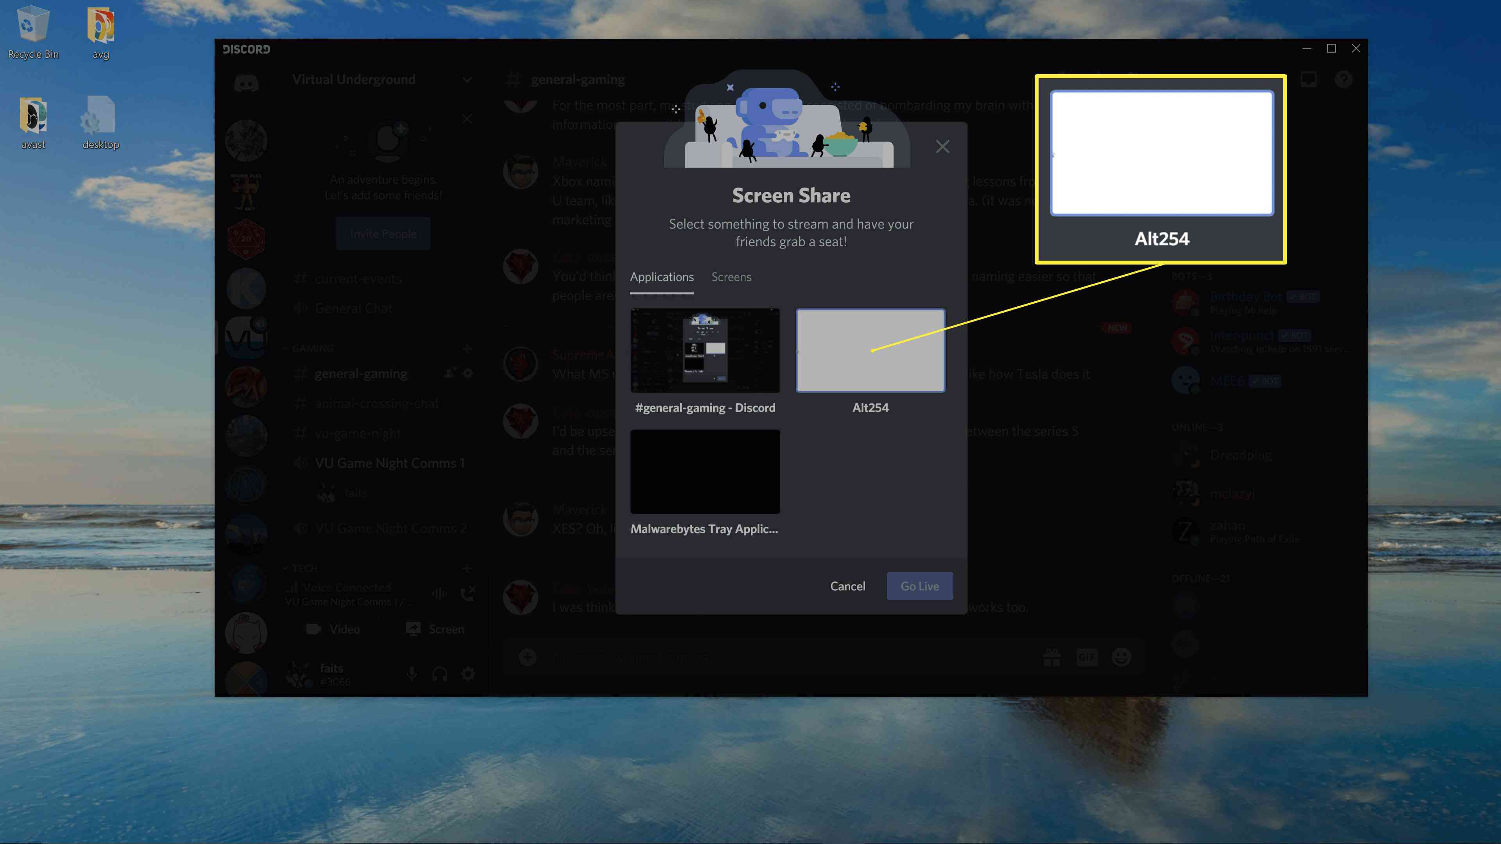Screen dimensions: 1501x844
Task: Open User Settings gear
Action: (468, 674)
